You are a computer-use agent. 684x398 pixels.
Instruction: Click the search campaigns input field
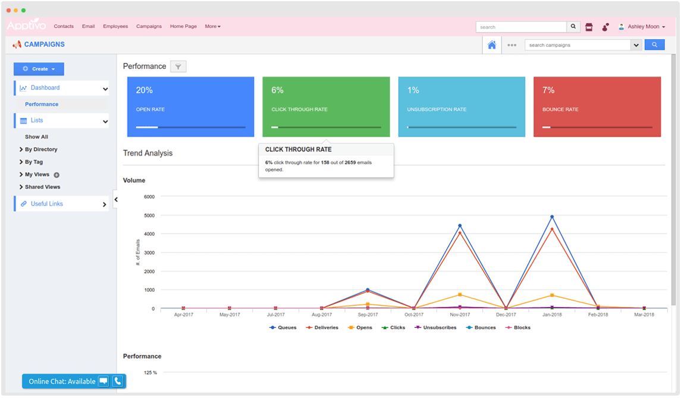pyautogui.click(x=577, y=45)
